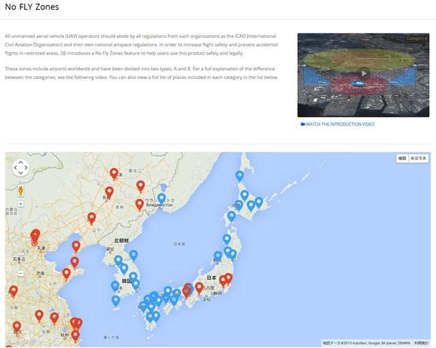The width and height of the screenshot is (436, 348).
Task: Select blue marker on Jeju island south of Korea
Action: pyautogui.click(x=116, y=301)
